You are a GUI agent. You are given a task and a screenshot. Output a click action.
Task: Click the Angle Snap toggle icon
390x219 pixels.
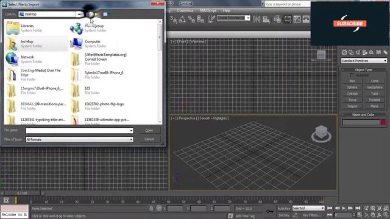(x=182, y=19)
